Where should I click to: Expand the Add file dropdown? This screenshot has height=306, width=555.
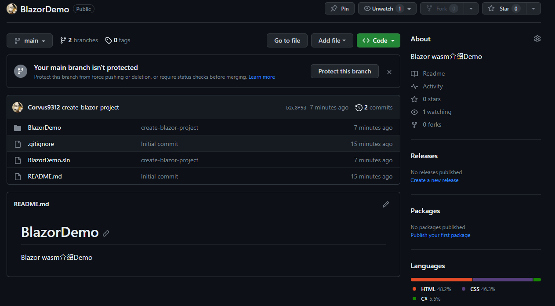(x=332, y=40)
